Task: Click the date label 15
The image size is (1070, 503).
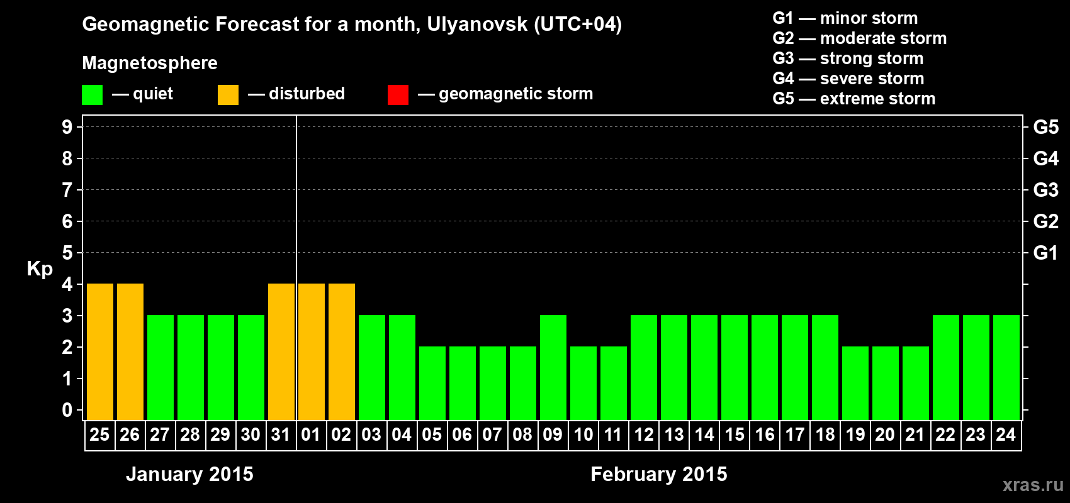Action: click(735, 435)
